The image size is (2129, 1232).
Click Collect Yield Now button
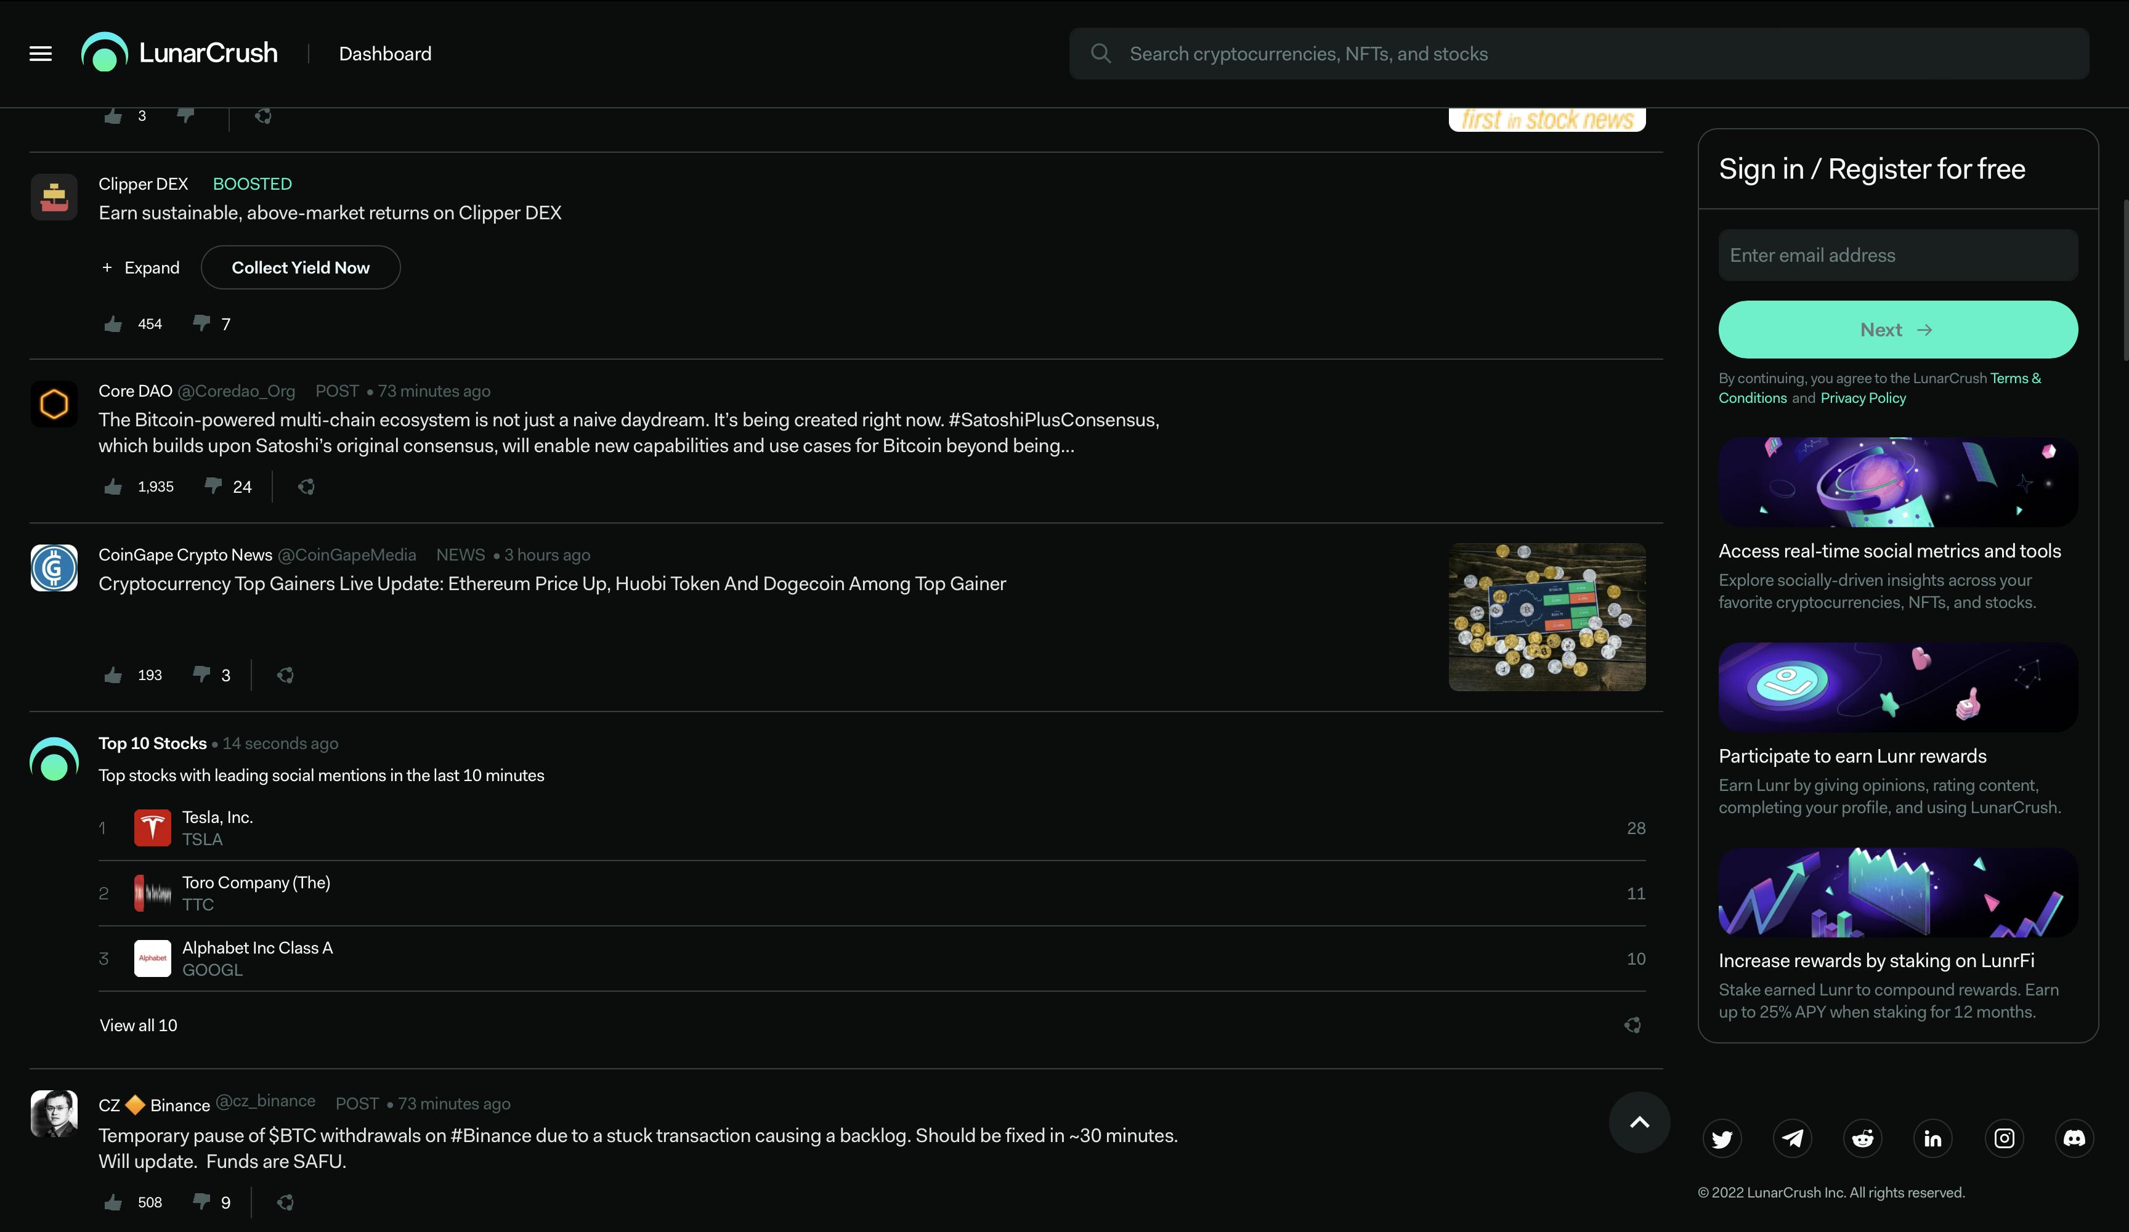click(301, 268)
